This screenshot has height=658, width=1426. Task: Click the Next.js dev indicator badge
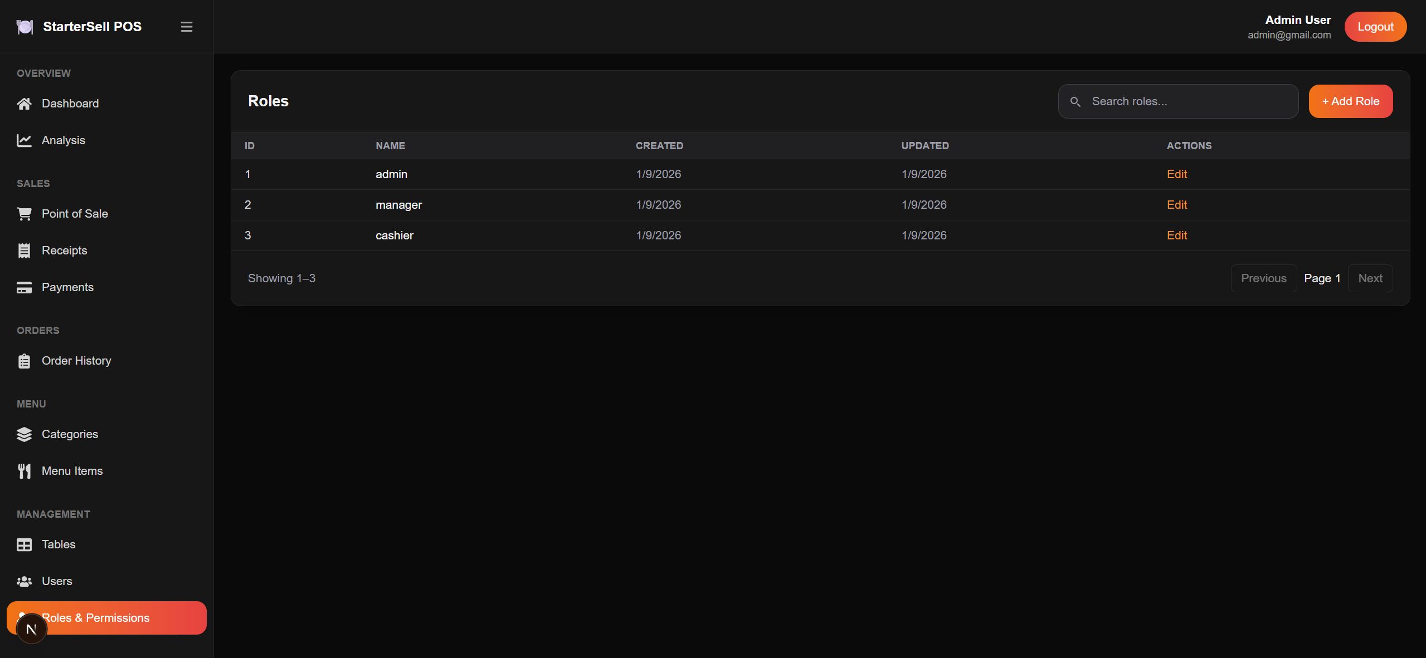coord(31,629)
